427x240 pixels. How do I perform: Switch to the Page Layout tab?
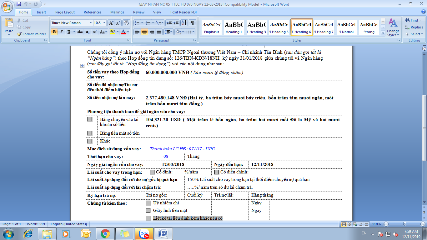[x=65, y=12]
